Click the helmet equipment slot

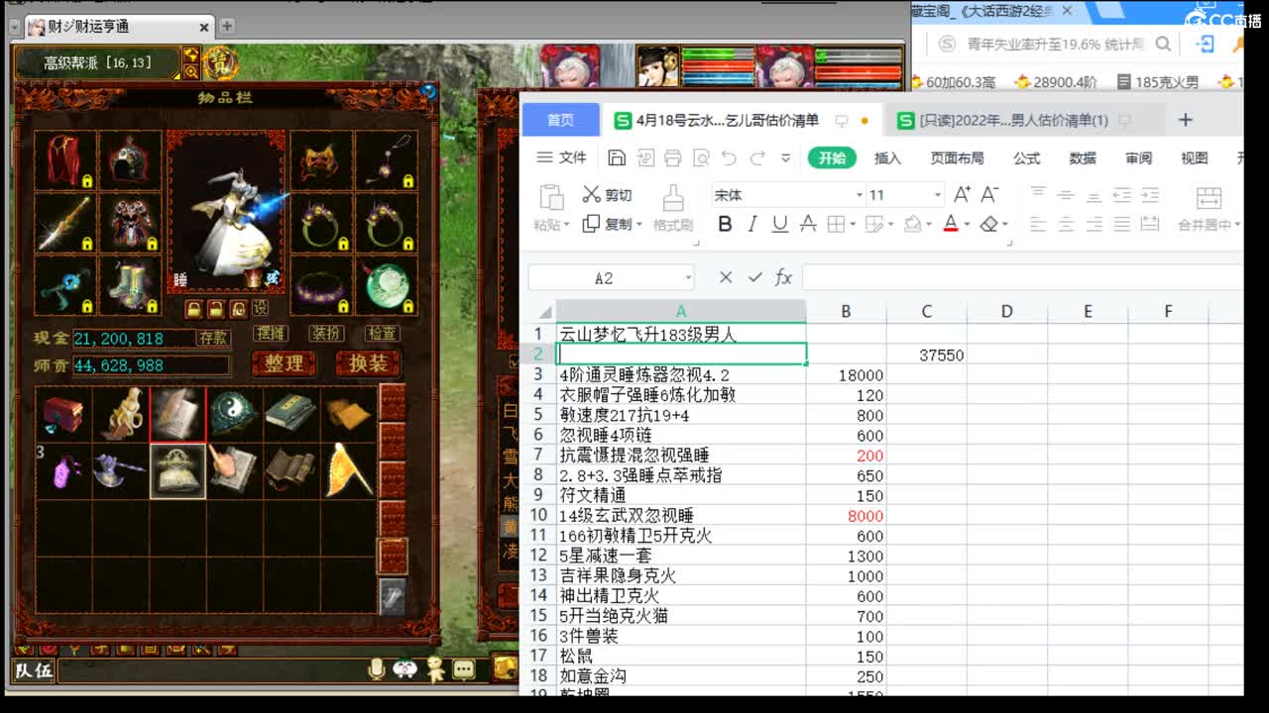coord(130,159)
